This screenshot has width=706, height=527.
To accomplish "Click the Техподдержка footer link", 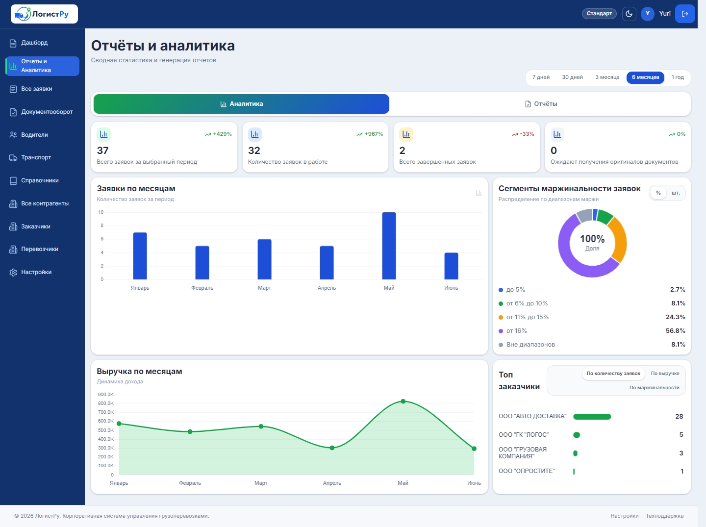I will 664,516.
